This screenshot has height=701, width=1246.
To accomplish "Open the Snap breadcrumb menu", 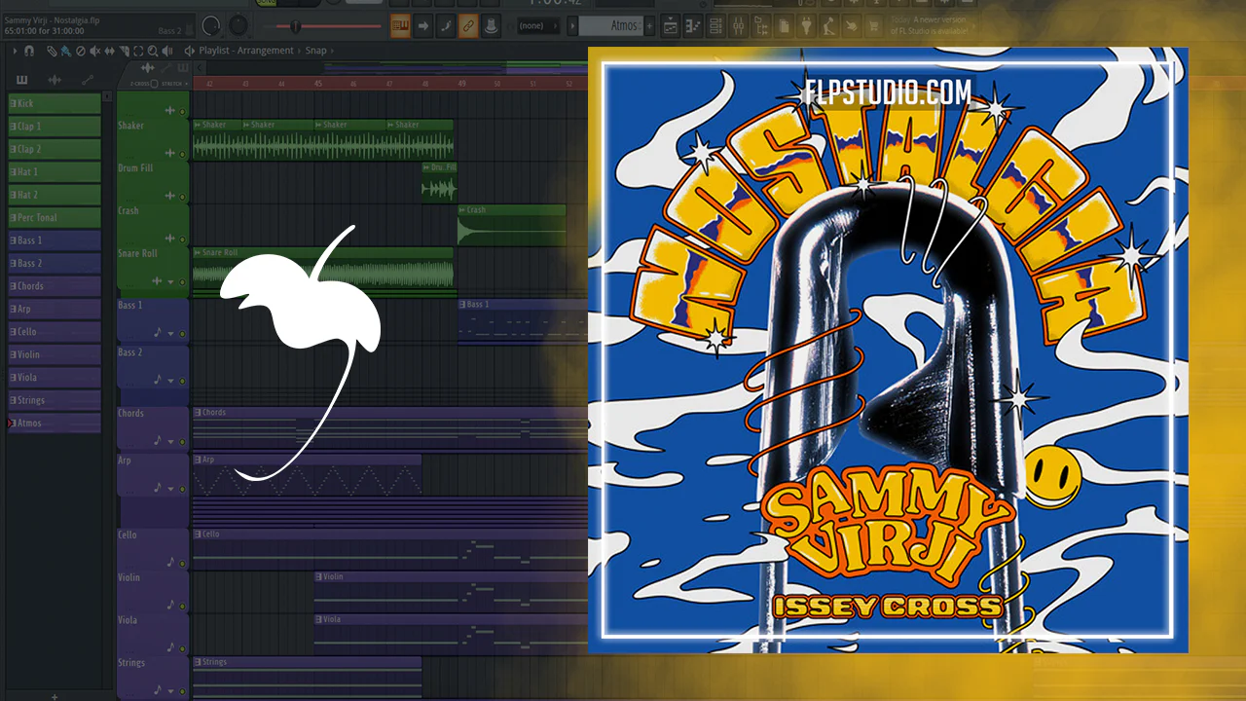I will 315,51.
